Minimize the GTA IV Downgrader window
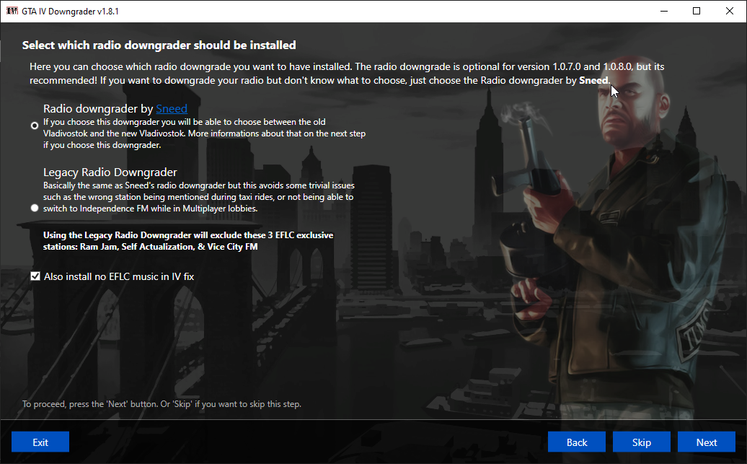 663,11
